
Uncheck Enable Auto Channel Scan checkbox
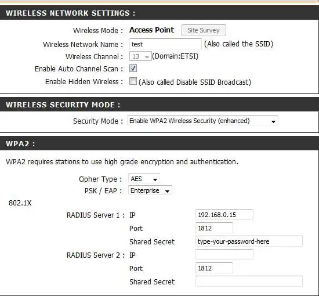click(133, 68)
